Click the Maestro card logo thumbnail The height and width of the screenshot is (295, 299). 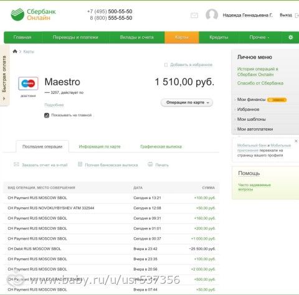(28, 83)
